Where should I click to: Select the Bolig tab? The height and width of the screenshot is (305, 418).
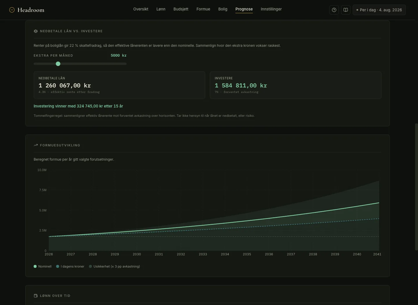[x=223, y=9]
